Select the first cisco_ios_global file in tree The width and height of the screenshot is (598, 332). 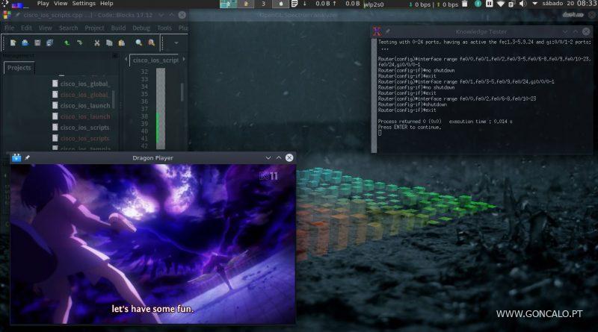pyautogui.click(x=83, y=84)
